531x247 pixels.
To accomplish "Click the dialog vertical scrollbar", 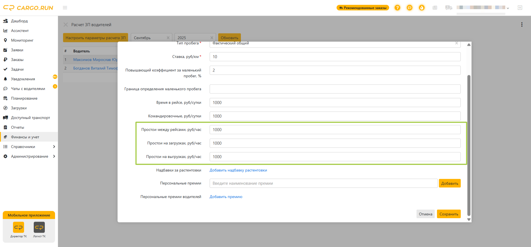I will click(469, 145).
